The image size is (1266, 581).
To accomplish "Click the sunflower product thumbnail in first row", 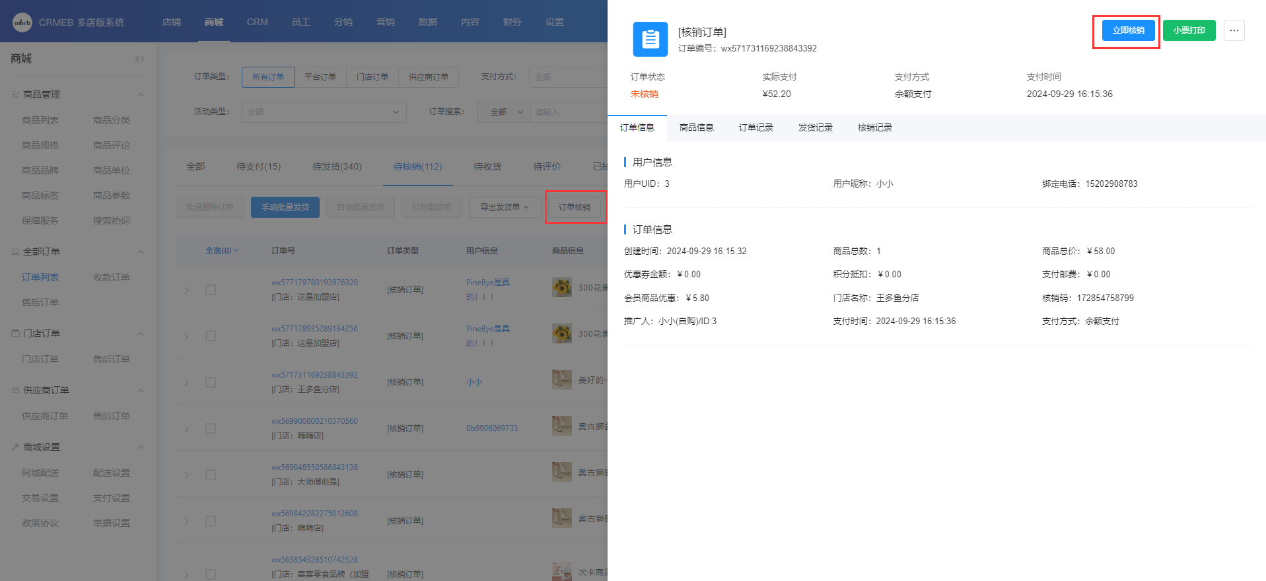I will pos(562,288).
